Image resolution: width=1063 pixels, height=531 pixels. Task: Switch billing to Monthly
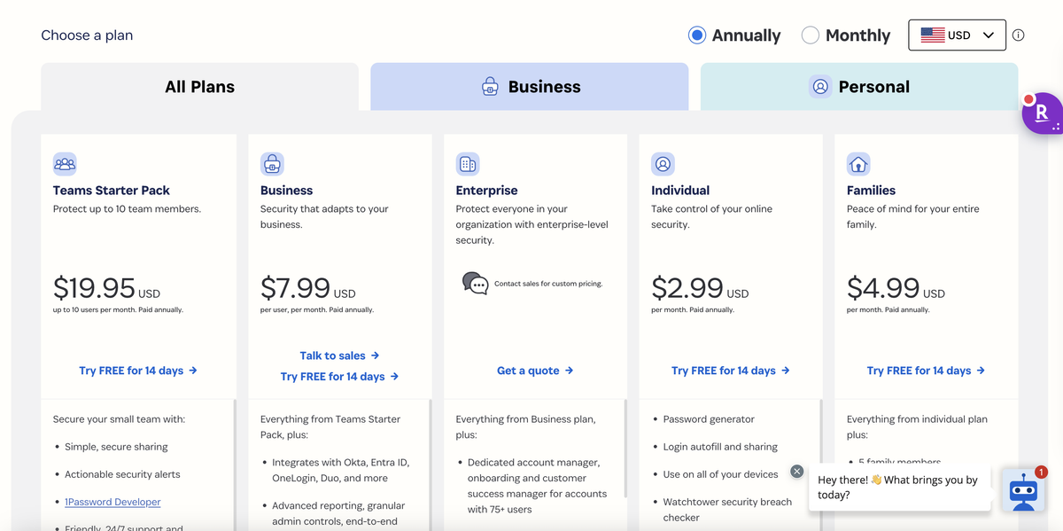[x=810, y=35]
